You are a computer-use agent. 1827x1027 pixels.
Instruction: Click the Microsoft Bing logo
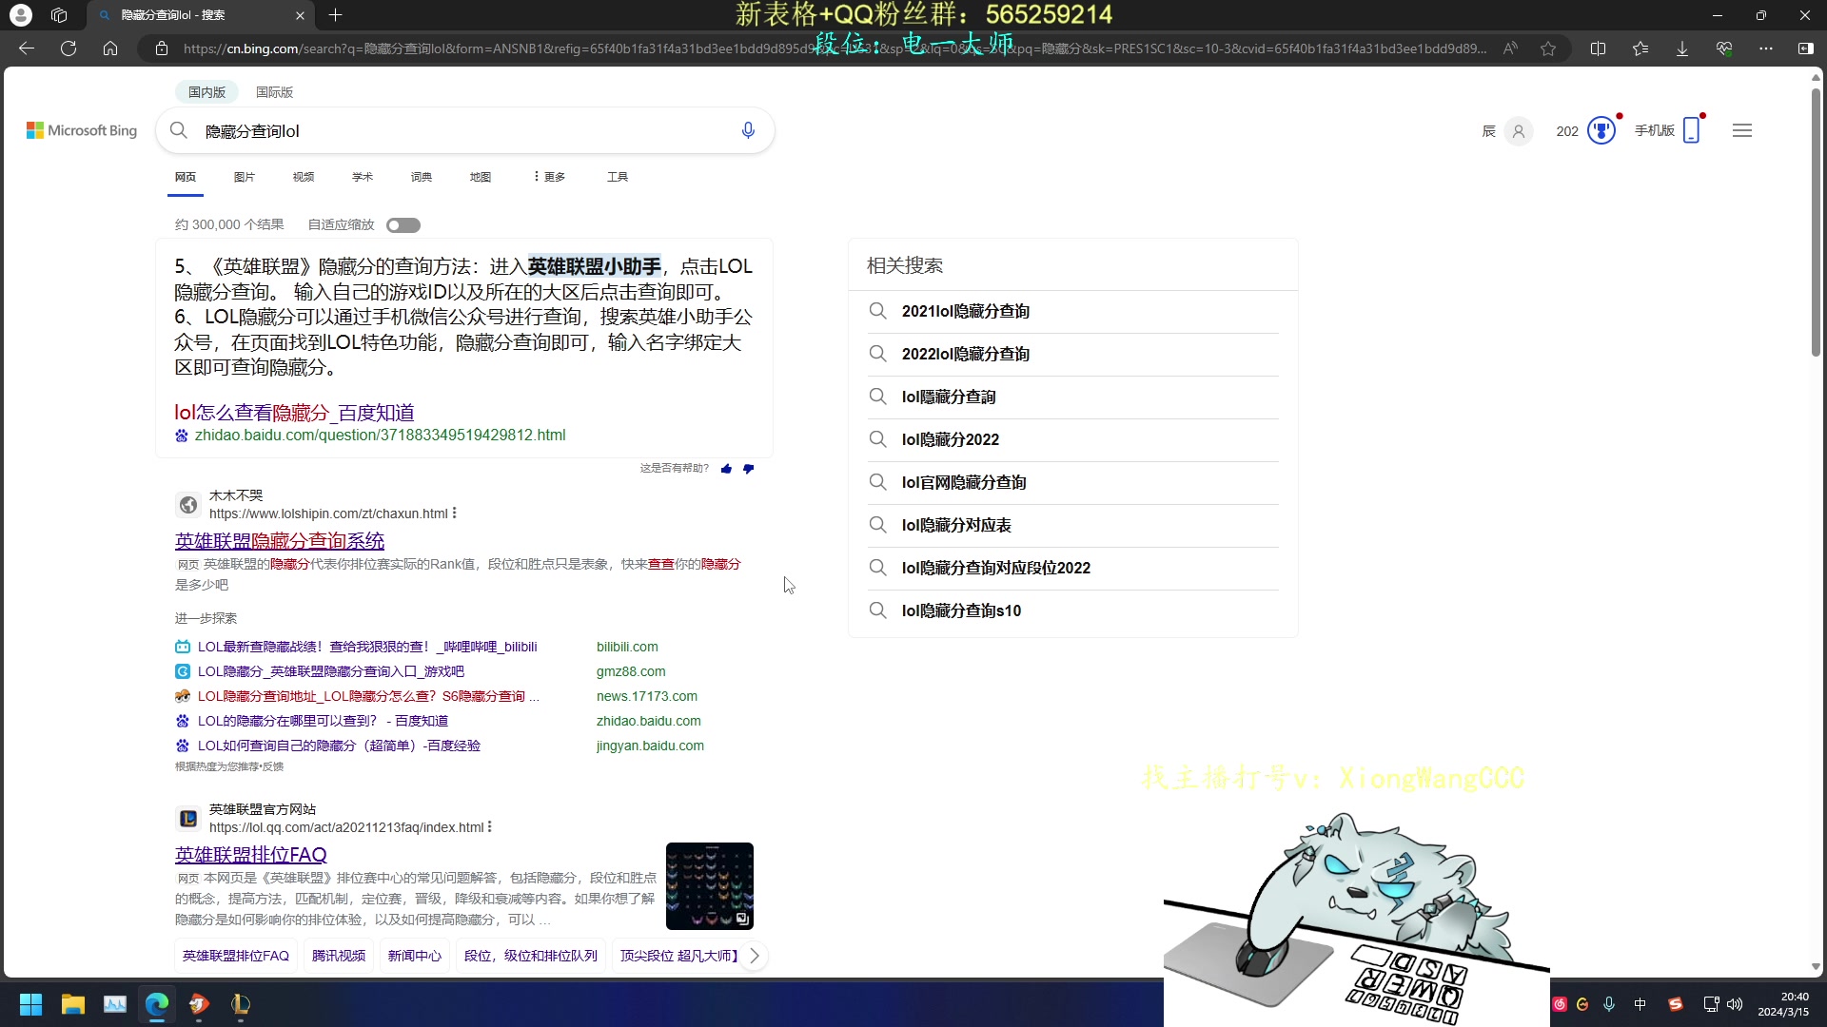click(x=81, y=130)
